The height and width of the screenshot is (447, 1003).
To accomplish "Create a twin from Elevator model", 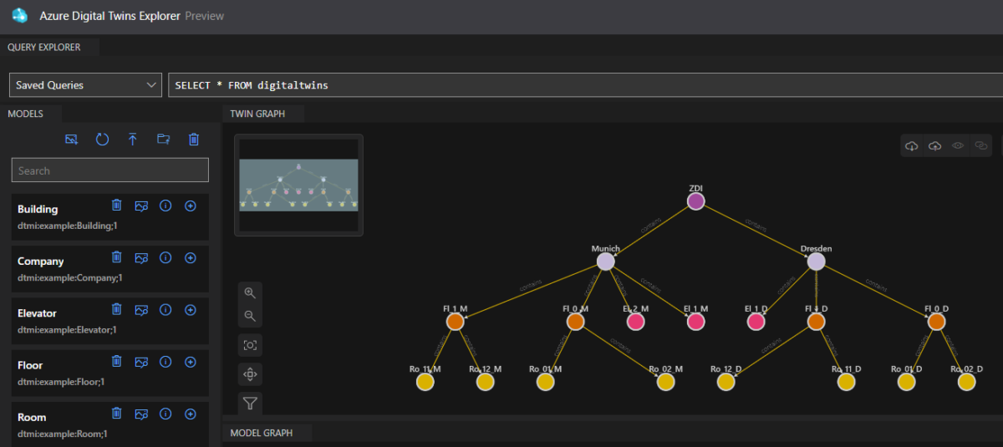I will [x=190, y=310].
